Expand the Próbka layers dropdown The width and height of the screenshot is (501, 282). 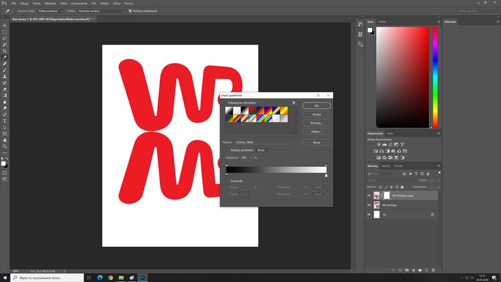pyautogui.click(x=103, y=10)
